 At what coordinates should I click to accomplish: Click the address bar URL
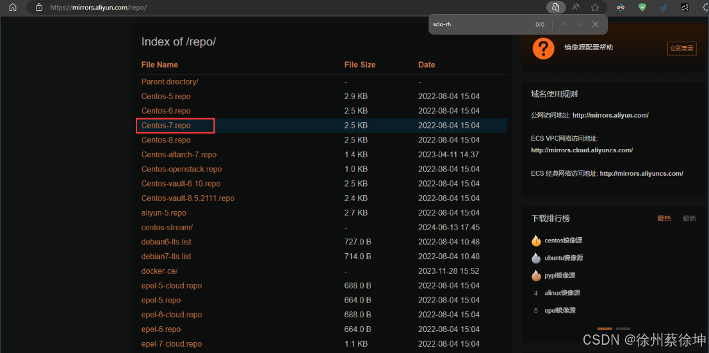tap(98, 7)
